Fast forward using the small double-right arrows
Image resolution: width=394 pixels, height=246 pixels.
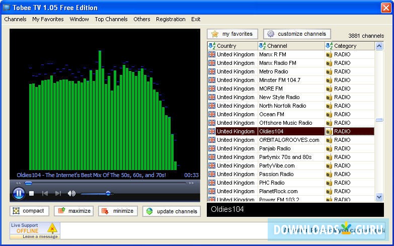pos(192,183)
